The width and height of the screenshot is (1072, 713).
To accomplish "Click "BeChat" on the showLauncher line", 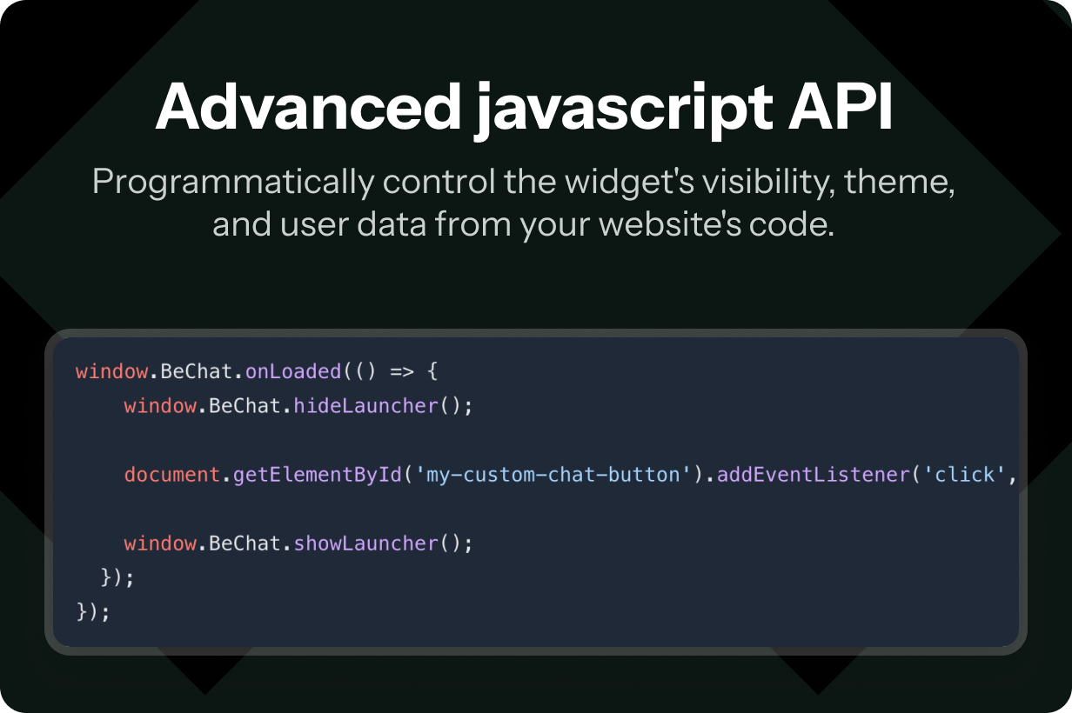I will click(245, 543).
